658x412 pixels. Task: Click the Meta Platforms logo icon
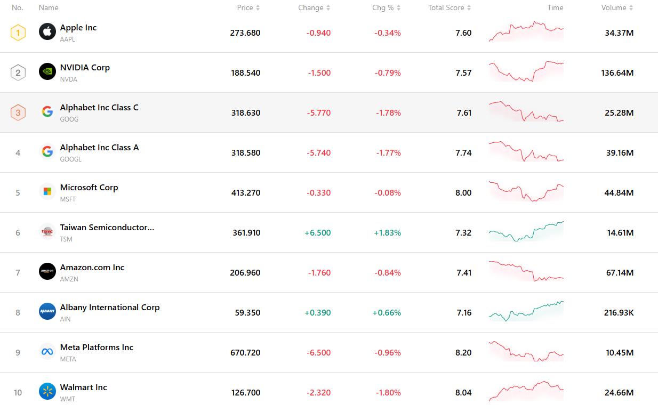coord(47,351)
